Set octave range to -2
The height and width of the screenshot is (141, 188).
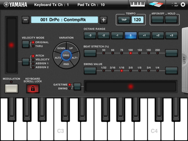tap(103, 35)
